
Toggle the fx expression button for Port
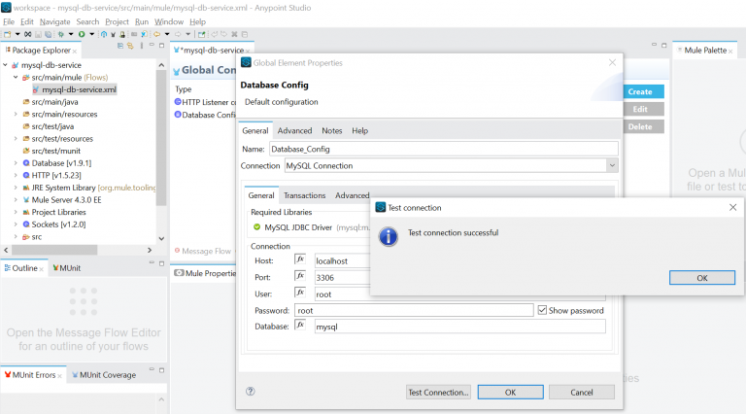click(300, 277)
